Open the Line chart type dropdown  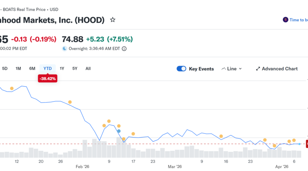232,69
